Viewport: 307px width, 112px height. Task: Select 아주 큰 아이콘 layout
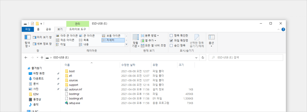[67, 36]
